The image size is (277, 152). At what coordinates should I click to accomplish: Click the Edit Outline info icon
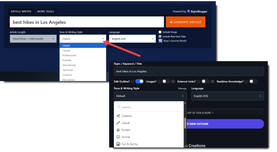(132, 81)
